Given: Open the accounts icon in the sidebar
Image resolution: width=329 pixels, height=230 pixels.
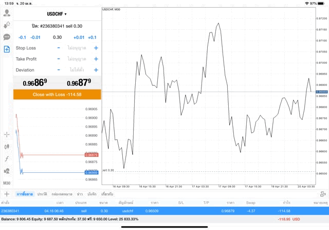Looking at the screenshot, I should [7, 12].
